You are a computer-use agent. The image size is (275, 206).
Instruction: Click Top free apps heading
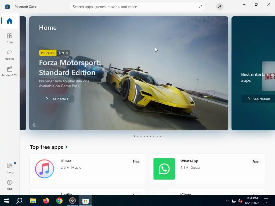click(46, 147)
